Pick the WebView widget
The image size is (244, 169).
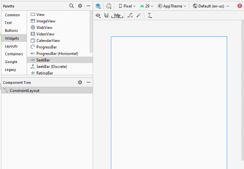[58, 28]
